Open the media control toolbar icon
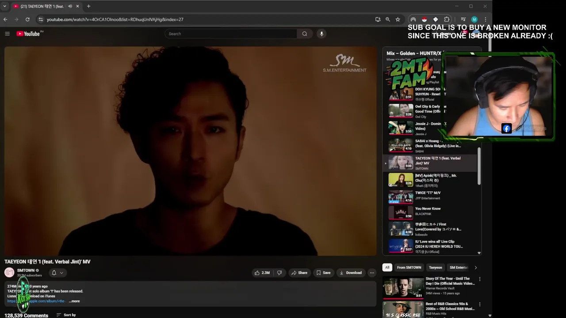566x318 pixels. (x=463, y=19)
